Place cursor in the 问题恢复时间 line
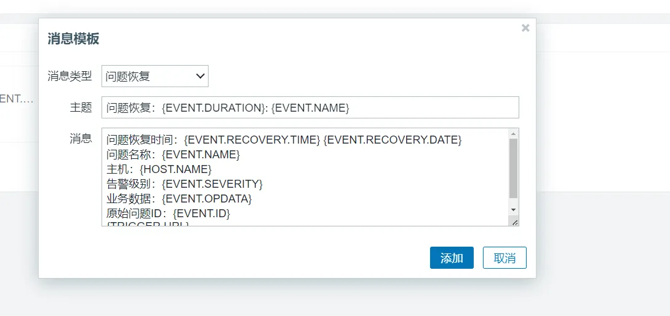The width and height of the screenshot is (670, 316). pos(284,140)
